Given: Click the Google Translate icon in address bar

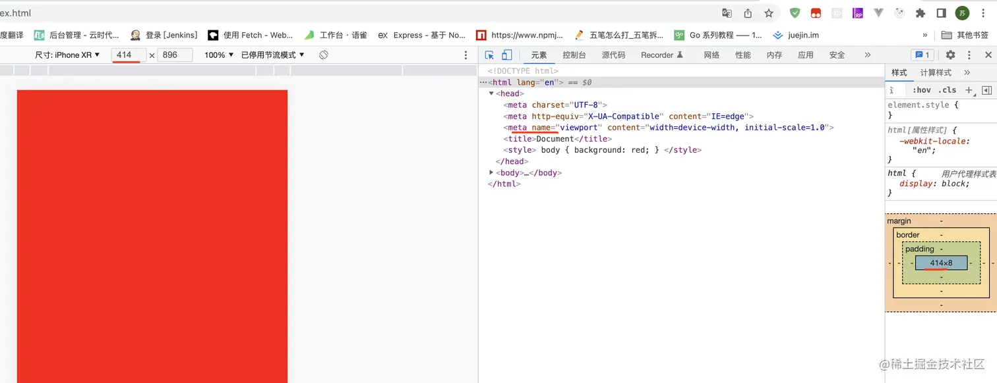Looking at the screenshot, I should click(x=727, y=13).
